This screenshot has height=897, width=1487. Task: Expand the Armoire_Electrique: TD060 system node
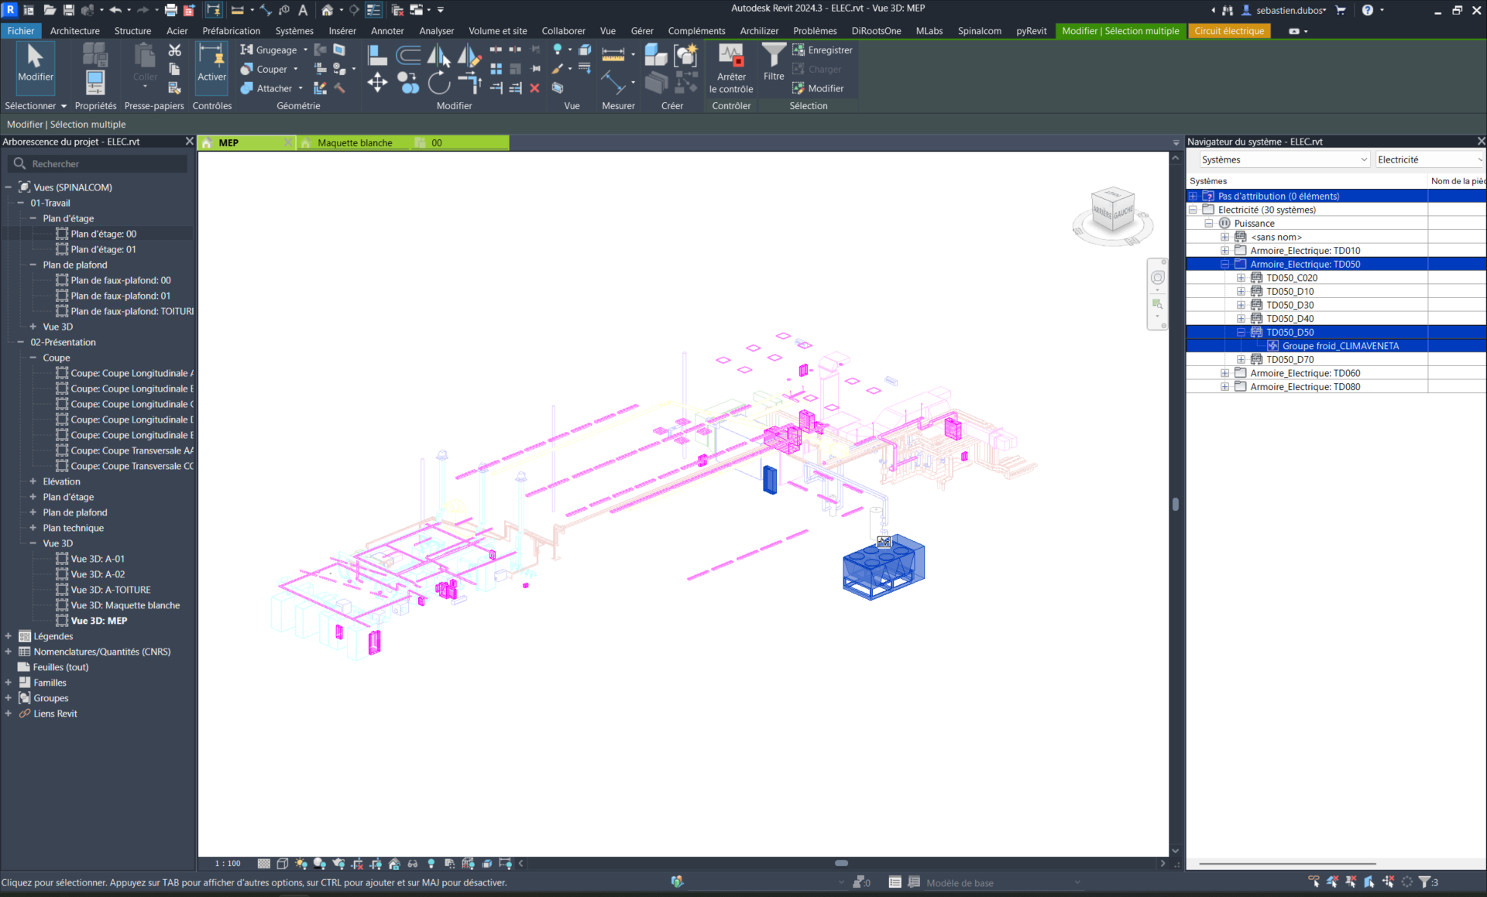pyautogui.click(x=1224, y=372)
